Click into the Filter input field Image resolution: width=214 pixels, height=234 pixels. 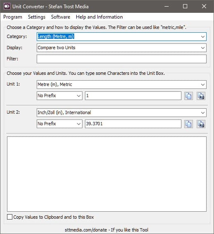tap(122, 59)
